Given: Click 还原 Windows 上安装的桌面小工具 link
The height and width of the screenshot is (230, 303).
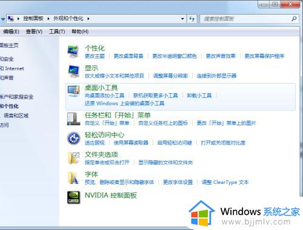Looking at the screenshot, I should [124, 103].
